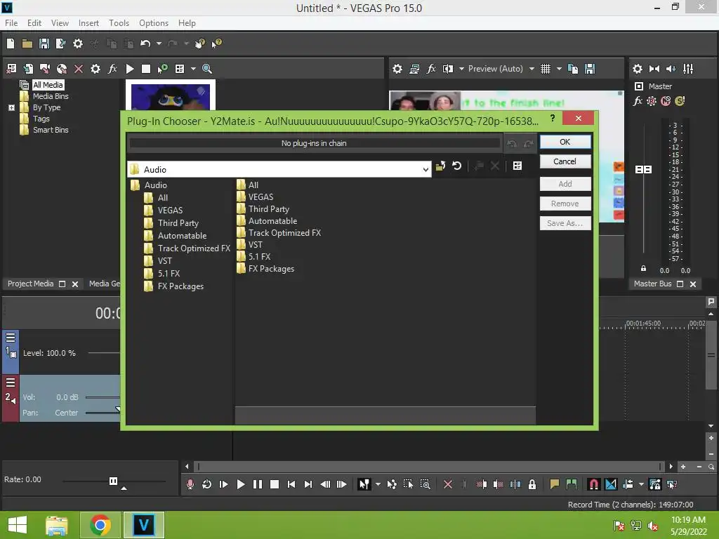
Task: Switch to the Project Media tab
Action: point(31,284)
